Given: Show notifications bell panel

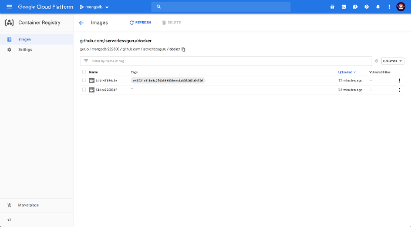Looking at the screenshot, I should (378, 7).
